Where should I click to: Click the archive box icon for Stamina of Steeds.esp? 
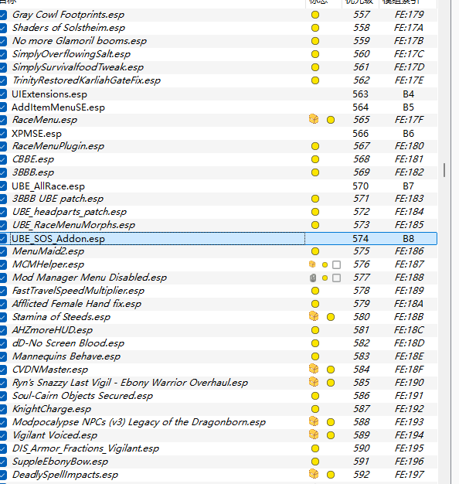pyautogui.click(x=314, y=316)
